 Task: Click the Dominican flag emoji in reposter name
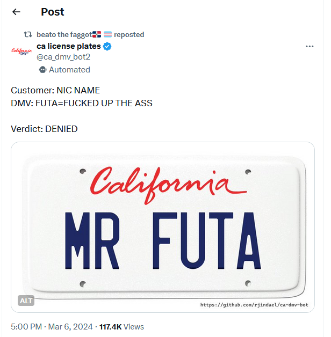tap(97, 34)
